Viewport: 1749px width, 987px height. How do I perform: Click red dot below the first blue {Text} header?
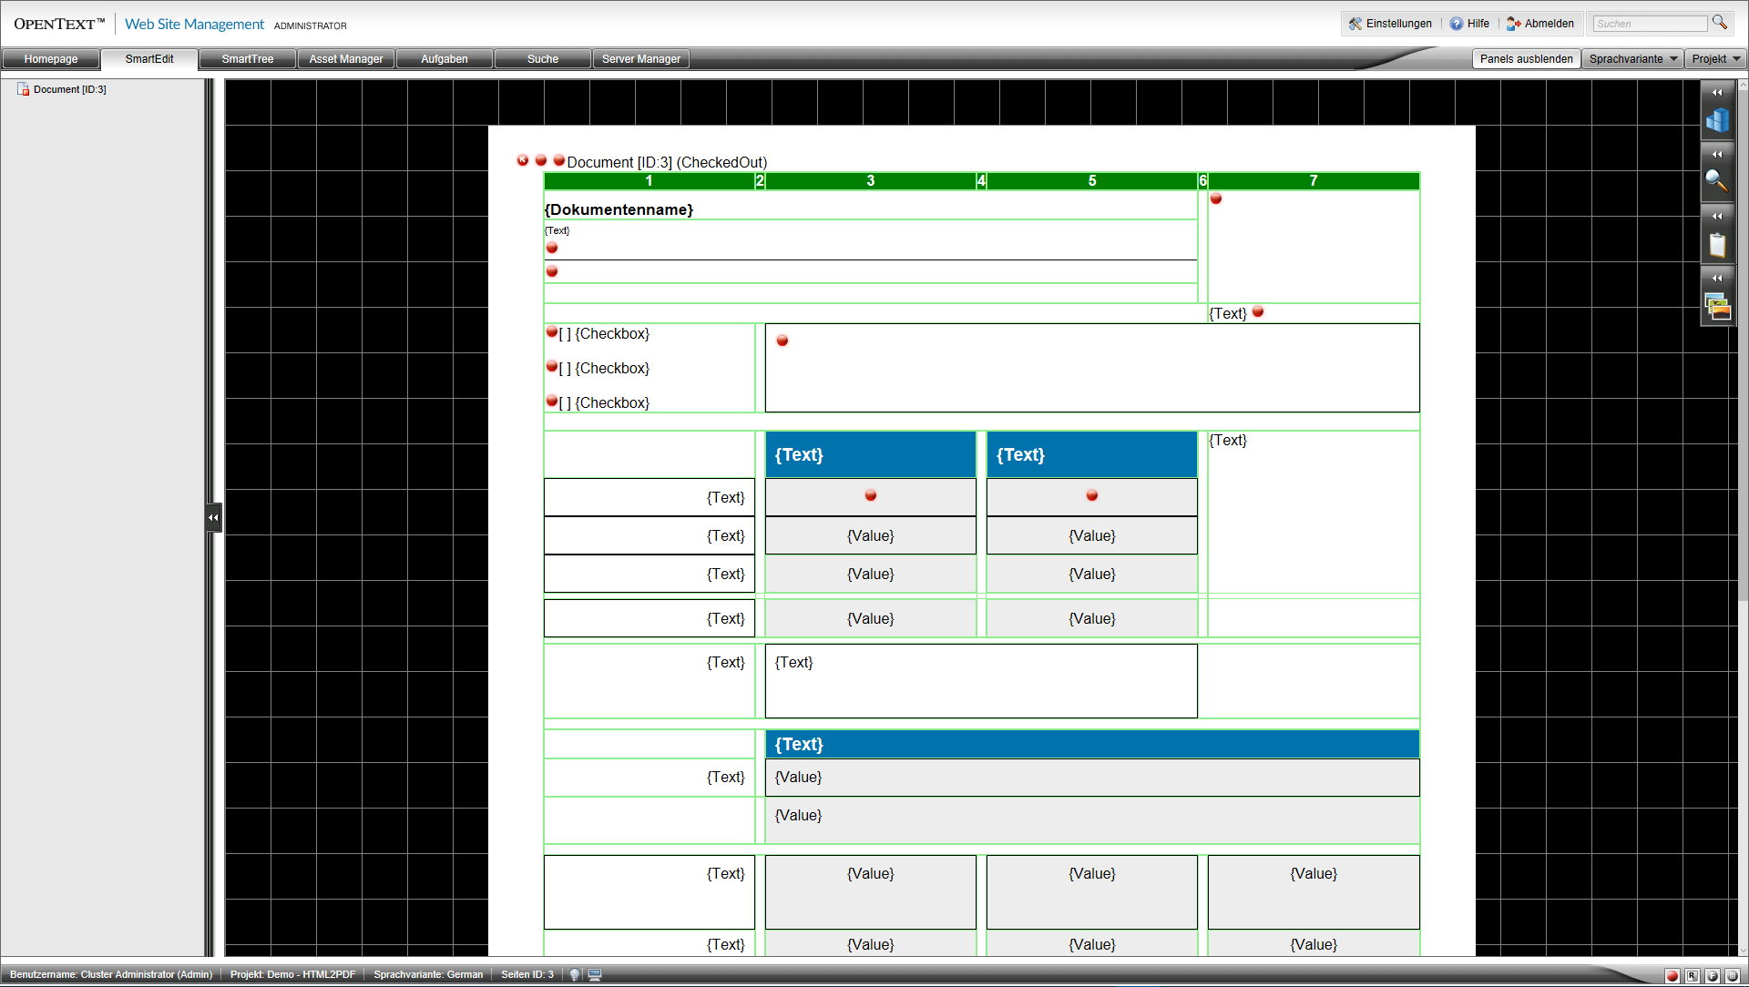click(x=871, y=495)
